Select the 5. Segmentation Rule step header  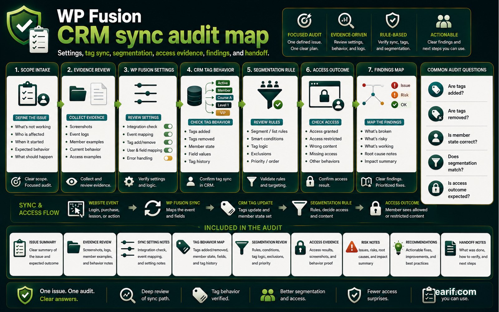pyautogui.click(x=271, y=70)
